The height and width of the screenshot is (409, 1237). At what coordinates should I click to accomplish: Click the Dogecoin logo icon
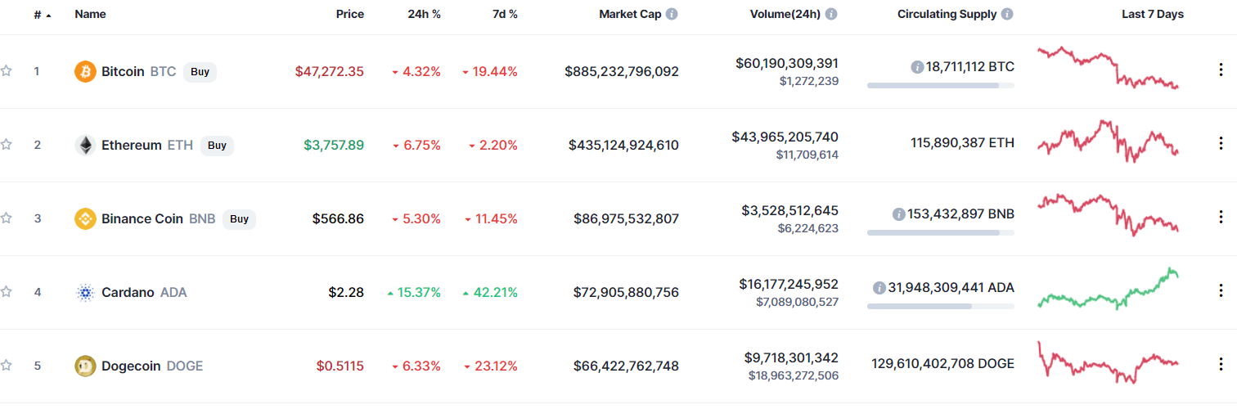[x=85, y=366]
